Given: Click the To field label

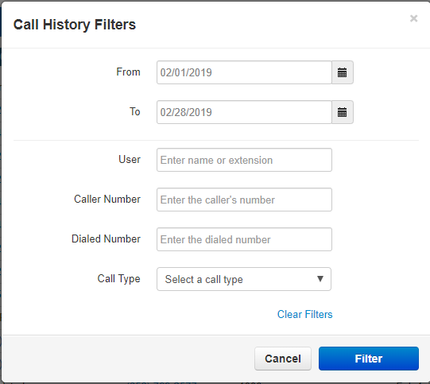Looking at the screenshot, I should 134,111.
